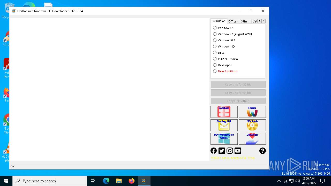Select the Windows 8.1 radio option
Screen dimensions: 331x186
[224, 40]
